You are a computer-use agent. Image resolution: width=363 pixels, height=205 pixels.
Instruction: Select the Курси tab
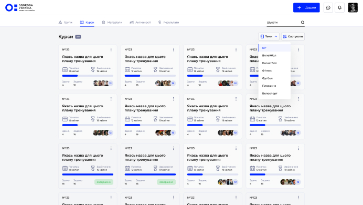tap(87, 23)
